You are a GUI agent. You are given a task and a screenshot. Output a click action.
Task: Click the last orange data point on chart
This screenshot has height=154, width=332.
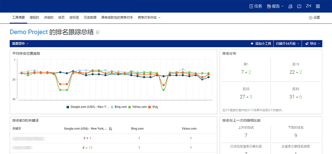(x=208, y=74)
